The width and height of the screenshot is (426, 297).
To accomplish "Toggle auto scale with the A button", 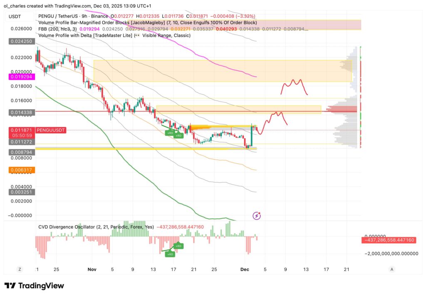I will (391, 270).
